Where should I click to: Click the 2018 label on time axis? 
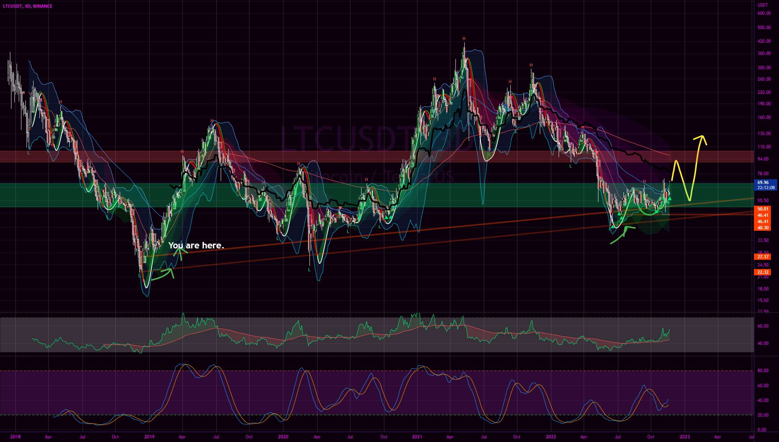(x=15, y=437)
